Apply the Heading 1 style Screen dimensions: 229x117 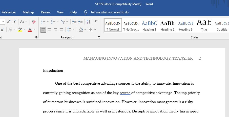pos(149,25)
